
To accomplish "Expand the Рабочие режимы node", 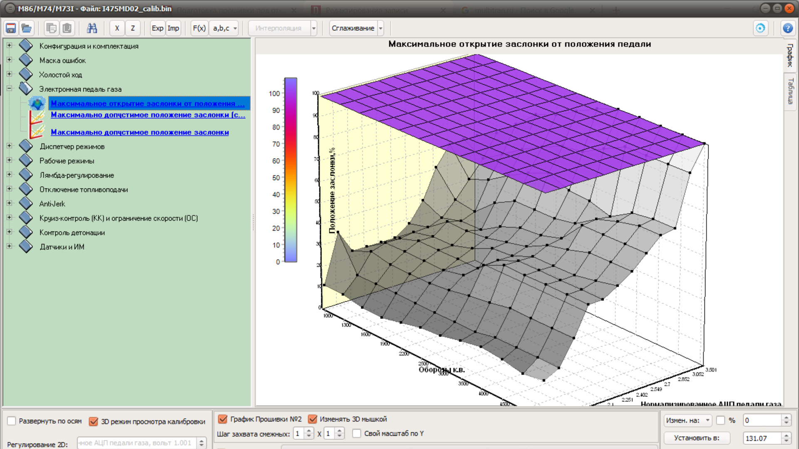I will tap(9, 160).
